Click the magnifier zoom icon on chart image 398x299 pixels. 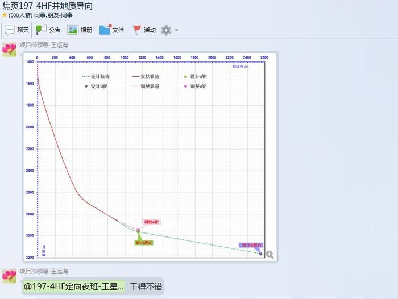pos(270,255)
